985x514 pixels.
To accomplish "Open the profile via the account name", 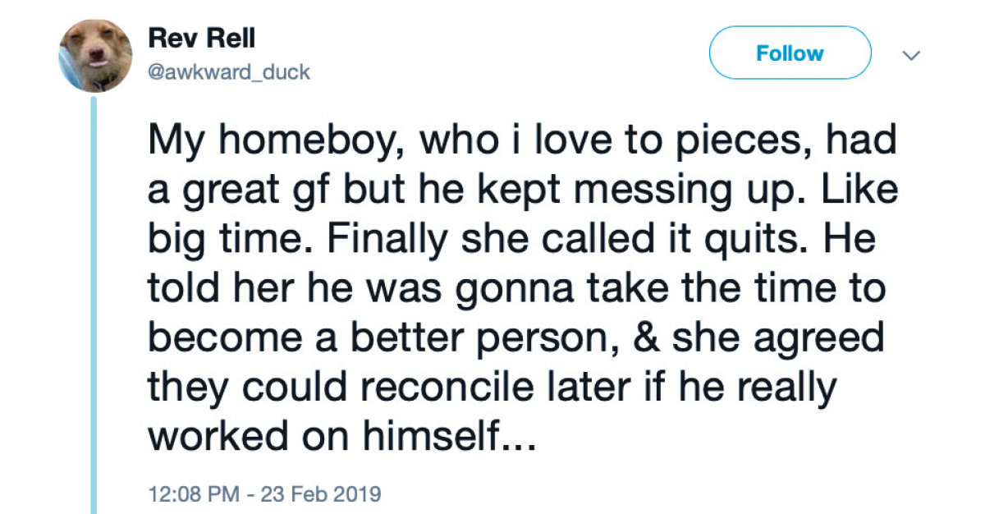I will (x=201, y=37).
